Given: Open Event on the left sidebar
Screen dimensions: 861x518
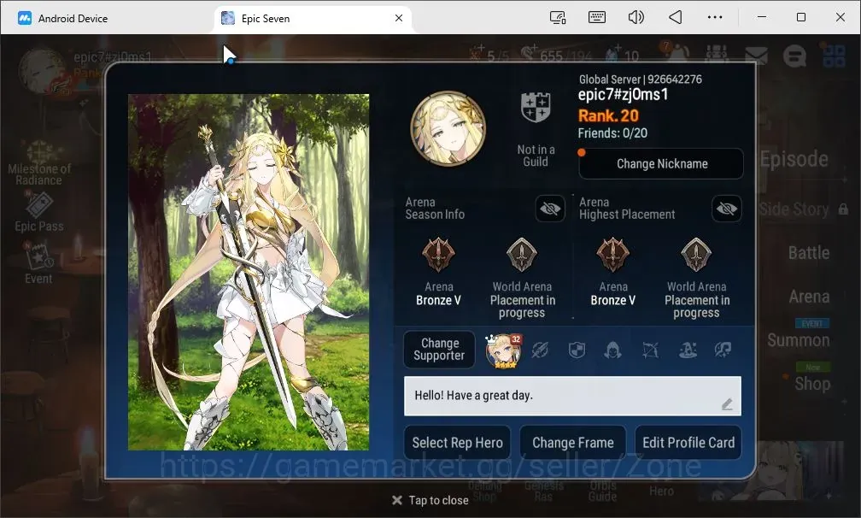Looking at the screenshot, I should click(38, 263).
